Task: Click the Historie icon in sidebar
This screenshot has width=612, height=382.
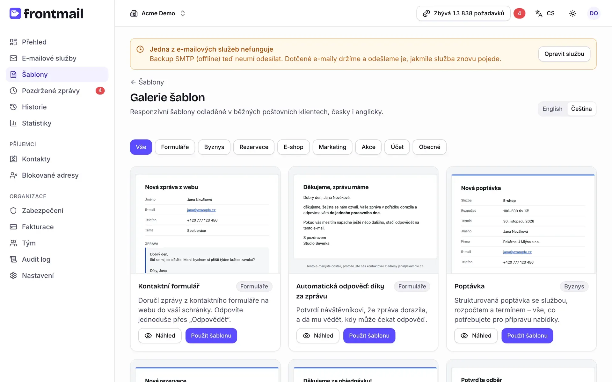Action: click(x=13, y=107)
